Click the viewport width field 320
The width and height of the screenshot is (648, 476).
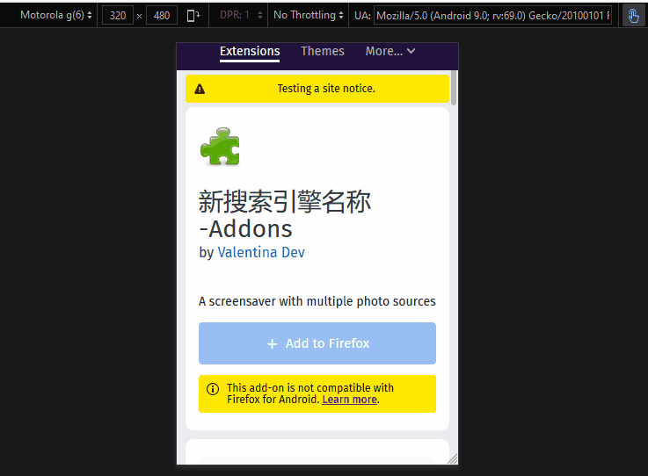pos(118,16)
